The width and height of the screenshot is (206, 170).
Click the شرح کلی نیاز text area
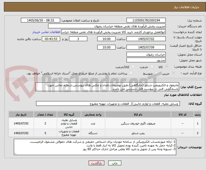point(107,87)
